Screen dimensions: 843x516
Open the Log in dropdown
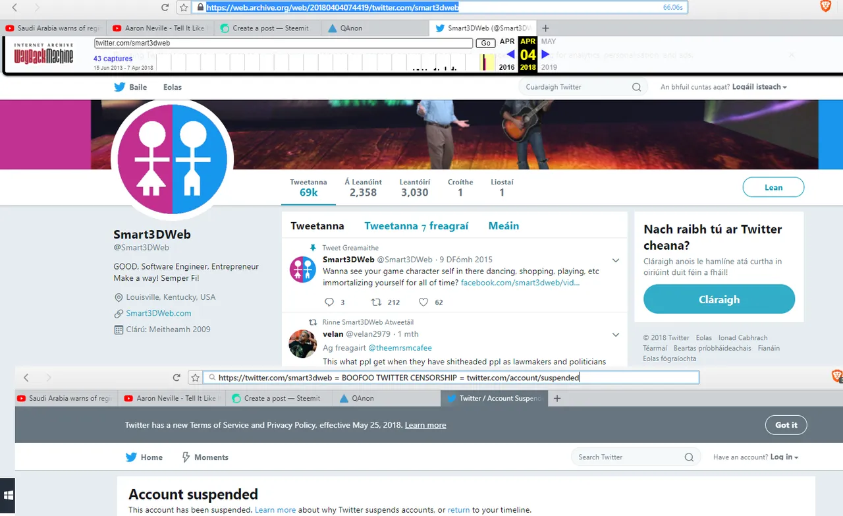pos(784,457)
